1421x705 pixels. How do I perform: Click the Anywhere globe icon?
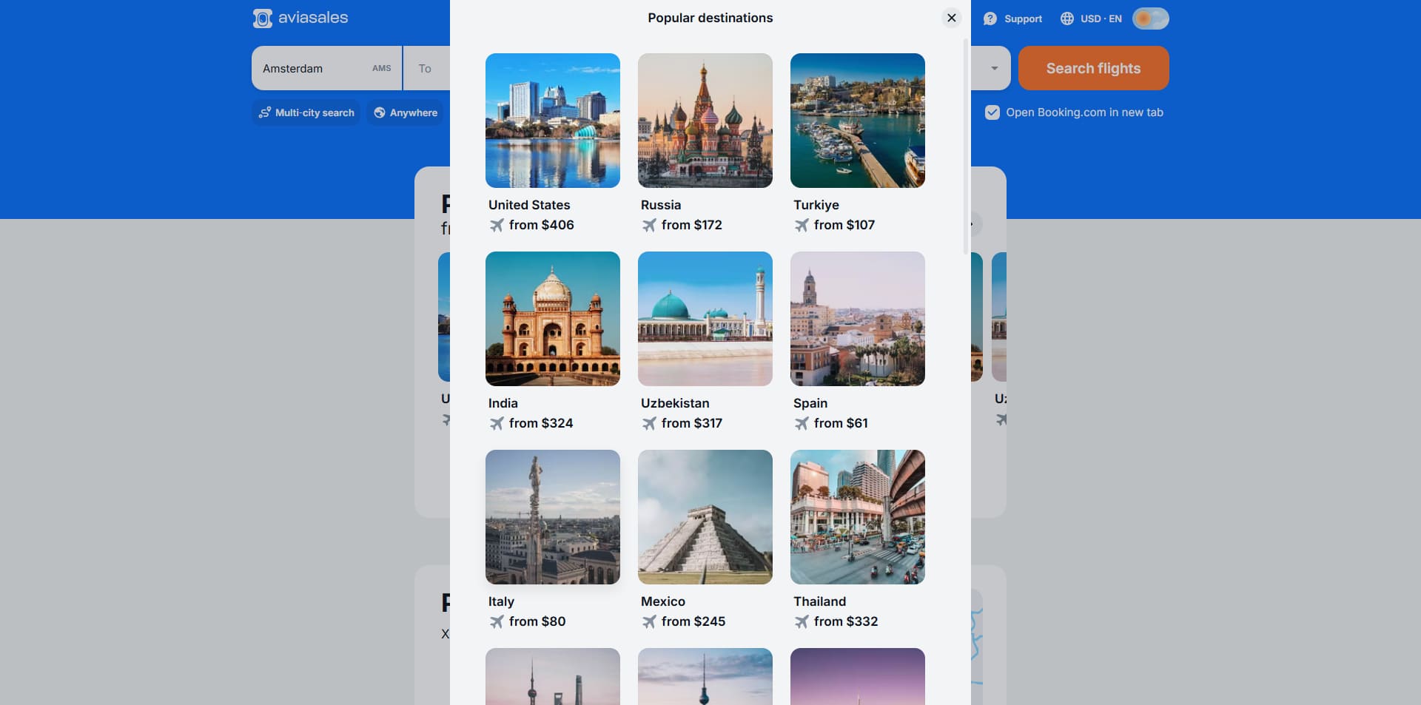click(x=380, y=112)
